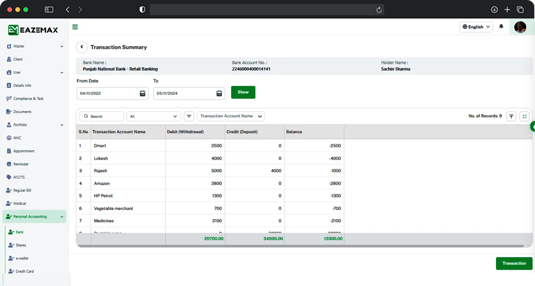Sort by Debit (Withdrawal) column header

tap(195, 132)
